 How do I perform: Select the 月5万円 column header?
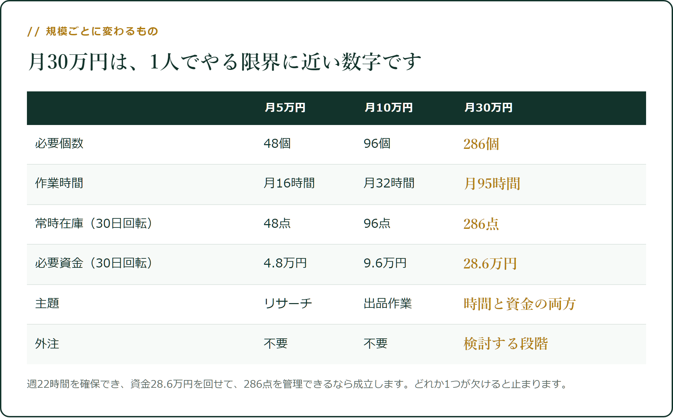[x=285, y=108]
